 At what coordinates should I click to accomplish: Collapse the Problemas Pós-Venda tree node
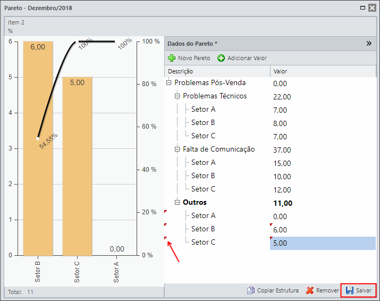169,83
